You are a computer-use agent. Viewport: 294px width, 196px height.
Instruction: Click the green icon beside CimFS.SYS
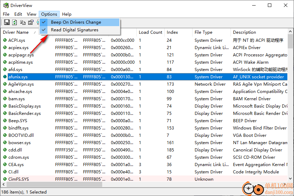(x=5, y=179)
